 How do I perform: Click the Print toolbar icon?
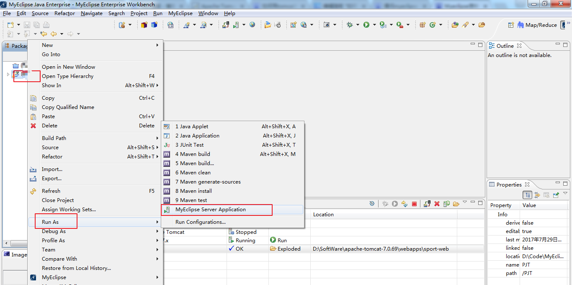pyautogui.click(x=46, y=25)
